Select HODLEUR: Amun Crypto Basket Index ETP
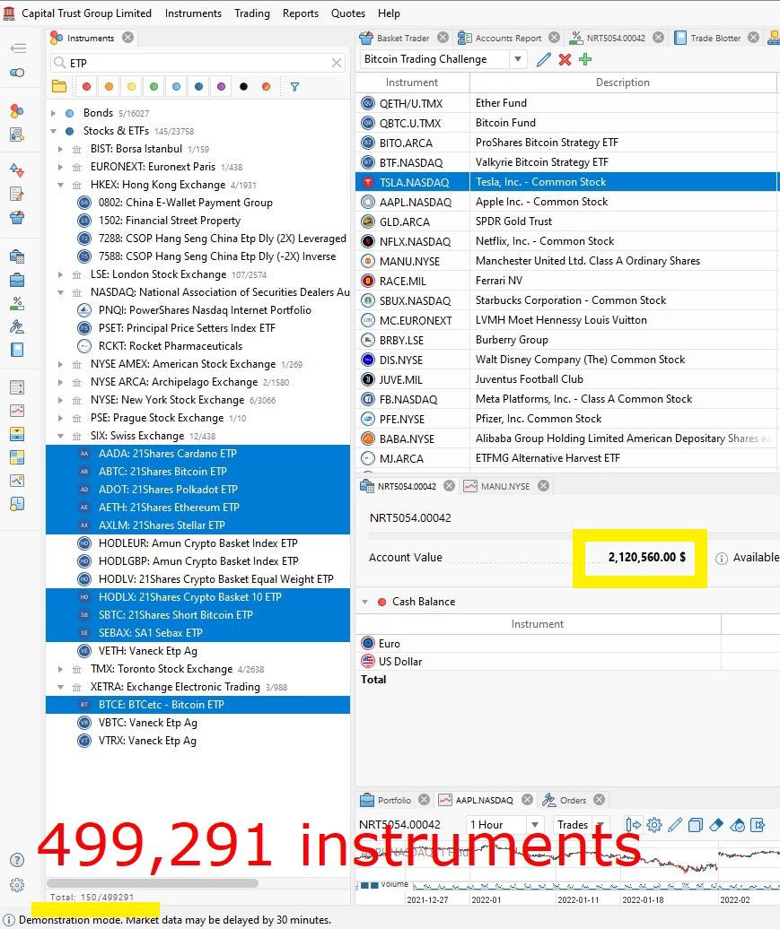Image resolution: width=780 pixels, height=929 pixels. click(197, 543)
